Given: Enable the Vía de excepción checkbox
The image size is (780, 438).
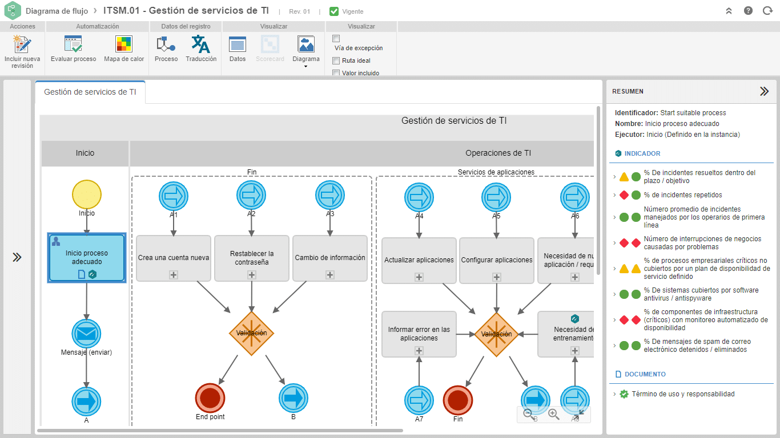Looking at the screenshot, I should point(336,39).
